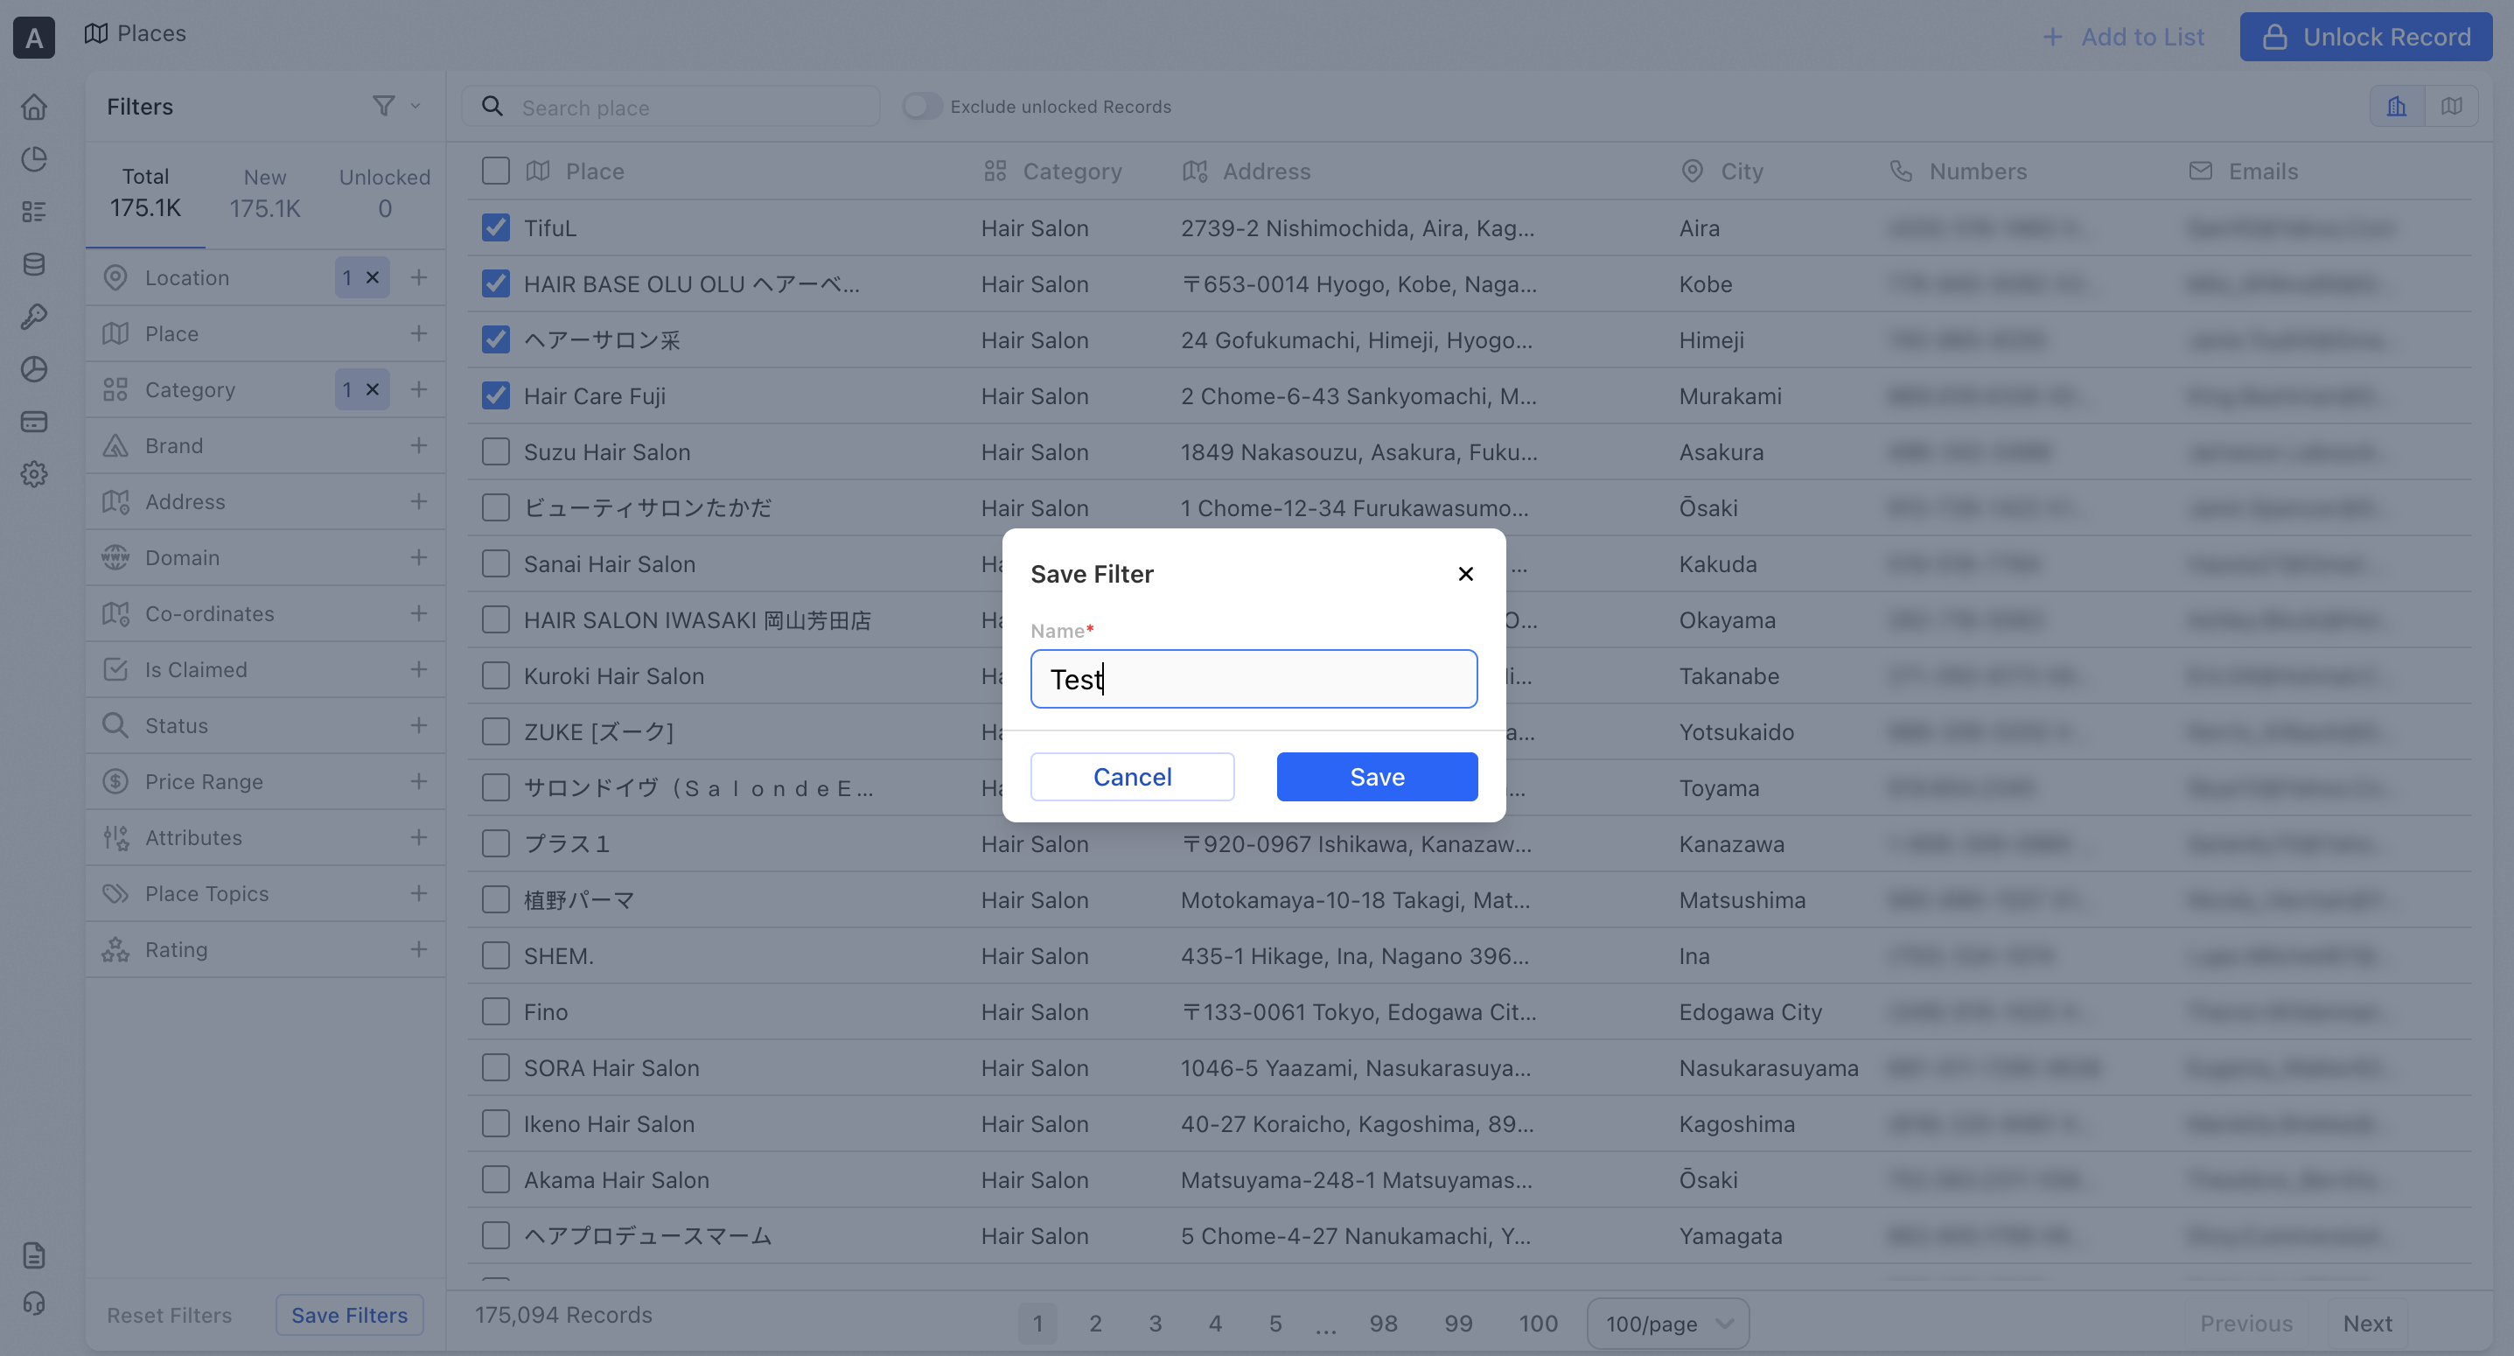Select the New records tab
This screenshot has width=2514, height=1356.
tap(264, 192)
